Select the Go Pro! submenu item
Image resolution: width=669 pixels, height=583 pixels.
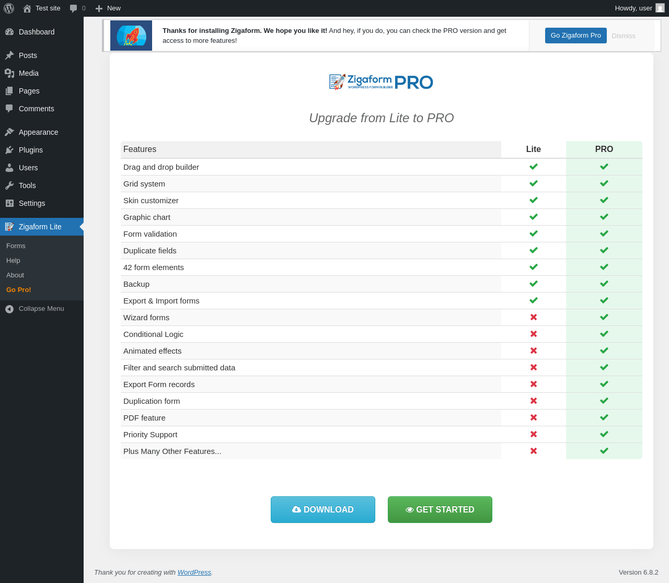[19, 290]
